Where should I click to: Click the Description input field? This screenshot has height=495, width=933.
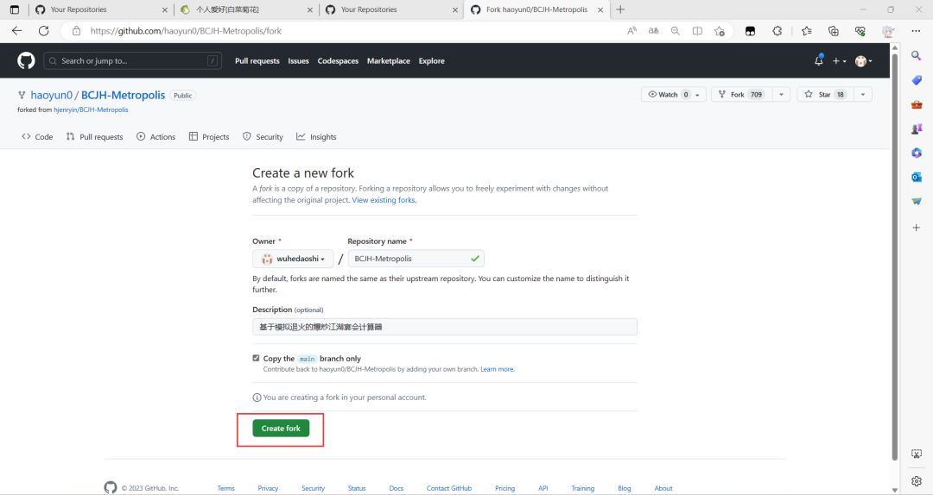pos(445,327)
